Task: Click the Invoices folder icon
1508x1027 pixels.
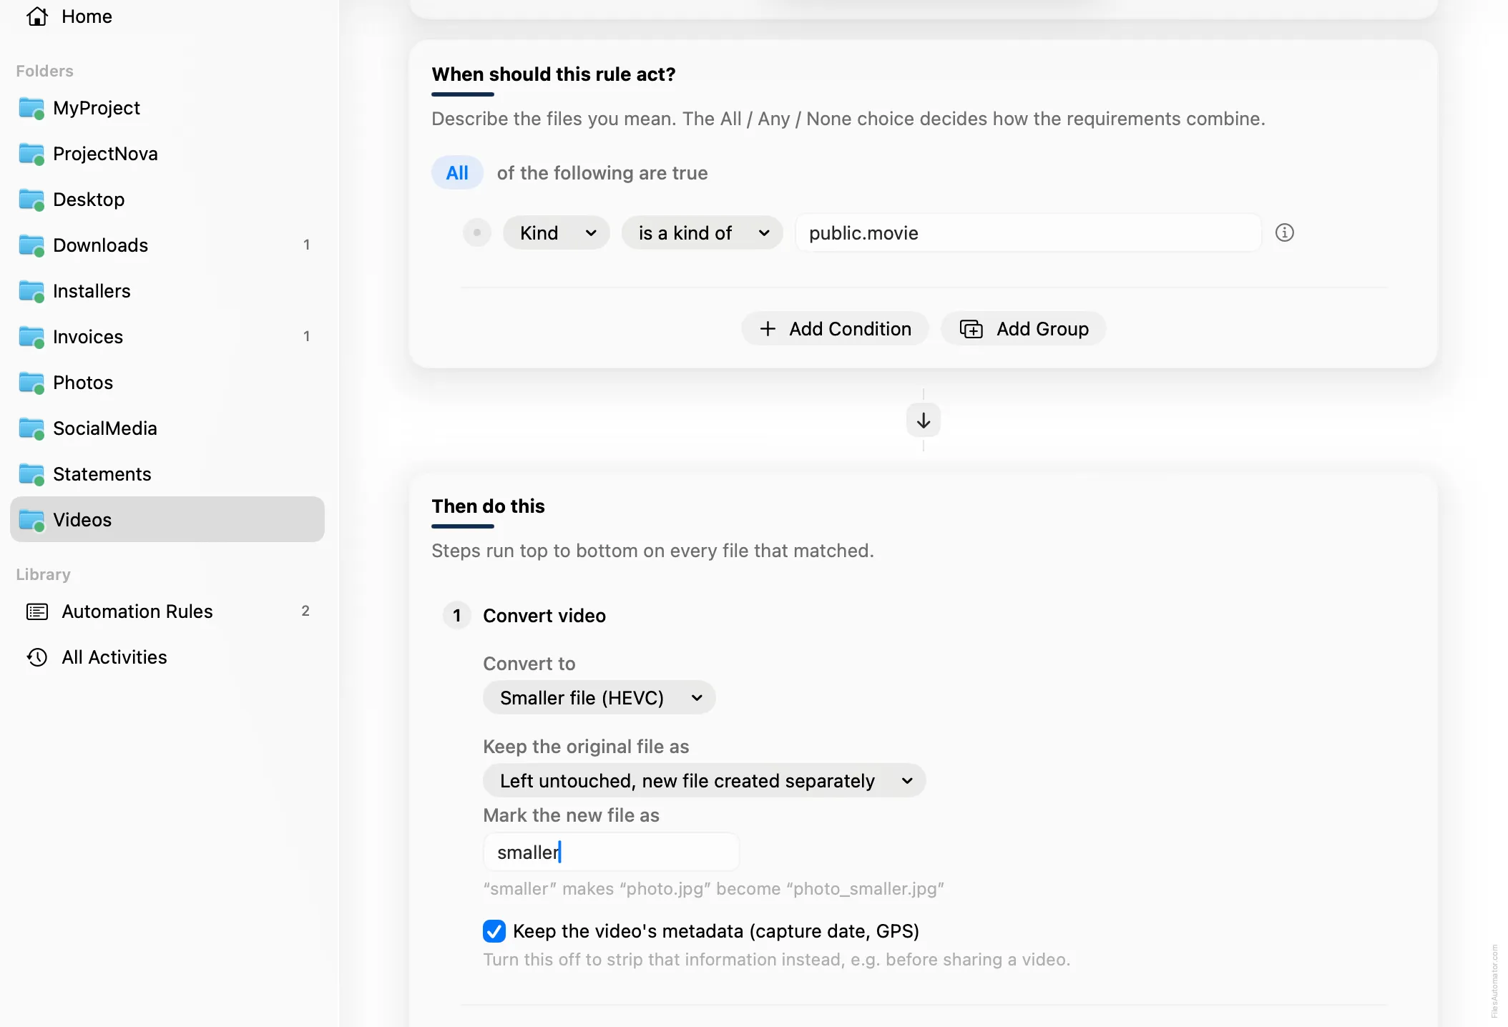Action: click(31, 337)
